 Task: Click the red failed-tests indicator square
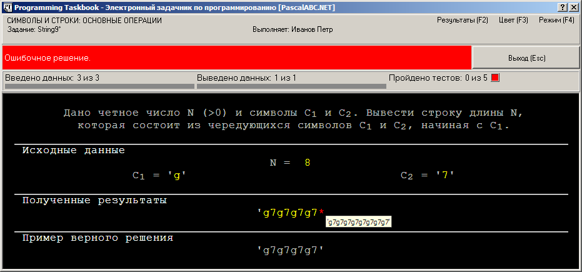[495, 78]
